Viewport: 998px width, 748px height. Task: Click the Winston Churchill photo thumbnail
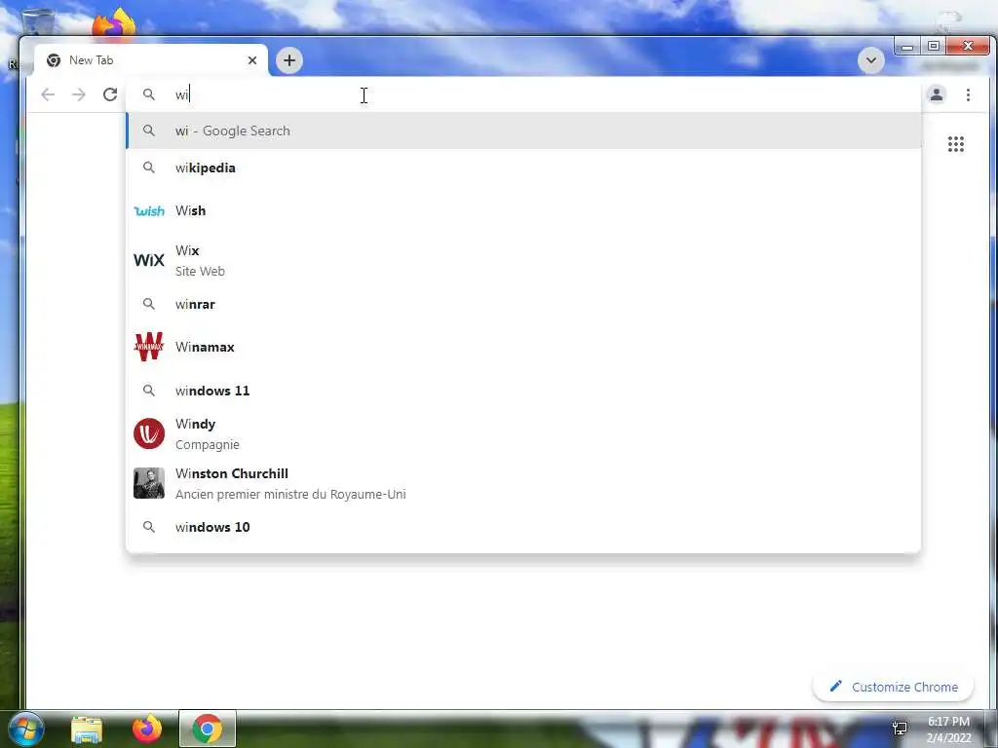tap(149, 483)
